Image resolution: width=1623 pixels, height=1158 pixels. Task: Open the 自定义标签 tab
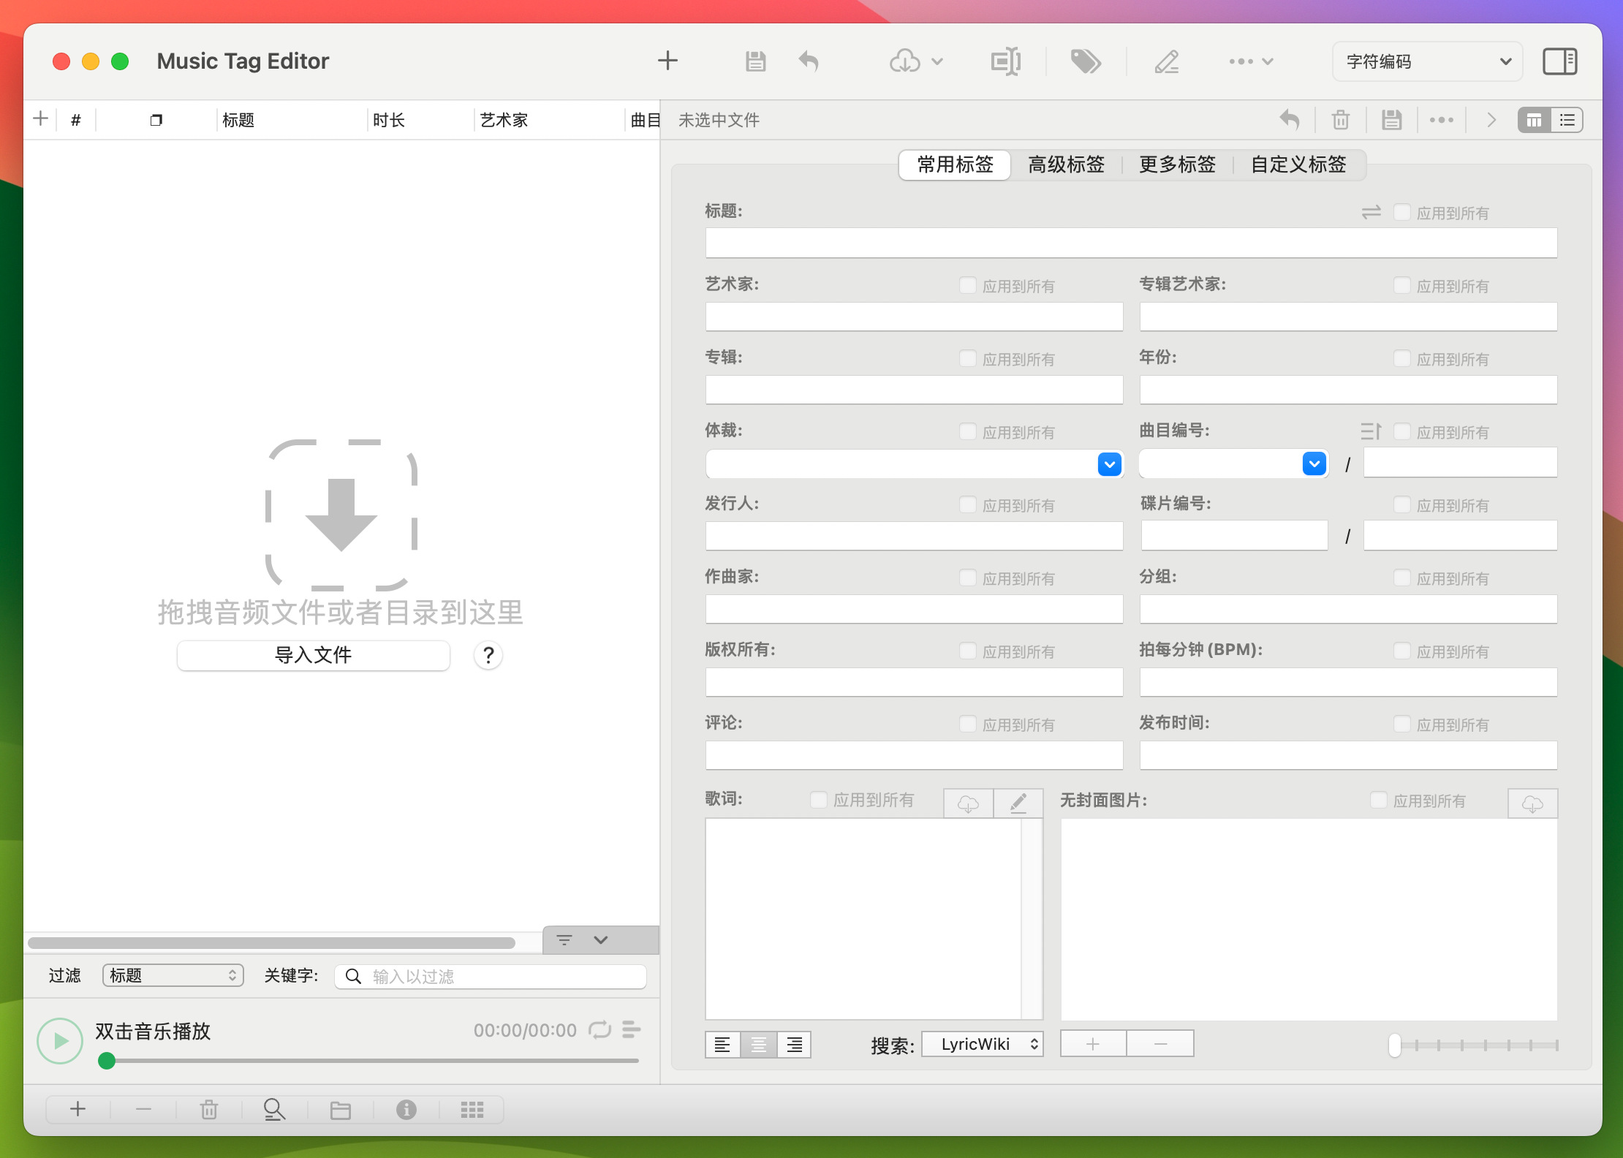pos(1298,164)
